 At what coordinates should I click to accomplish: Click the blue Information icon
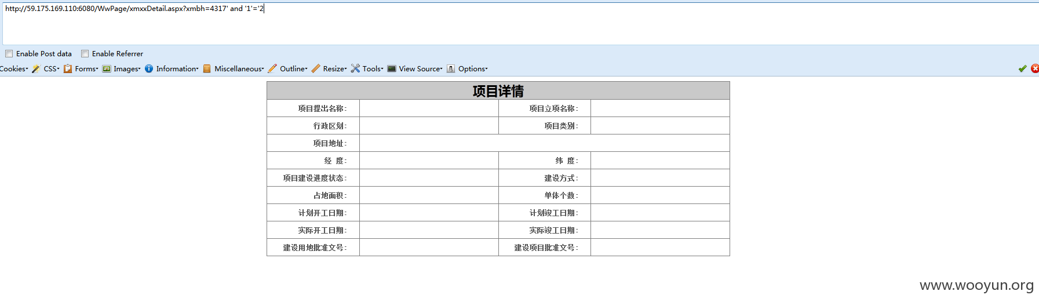coord(149,68)
